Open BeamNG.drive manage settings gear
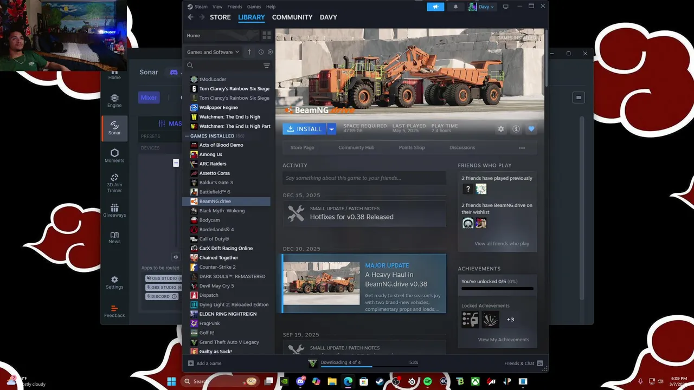694x390 pixels. pyautogui.click(x=501, y=129)
